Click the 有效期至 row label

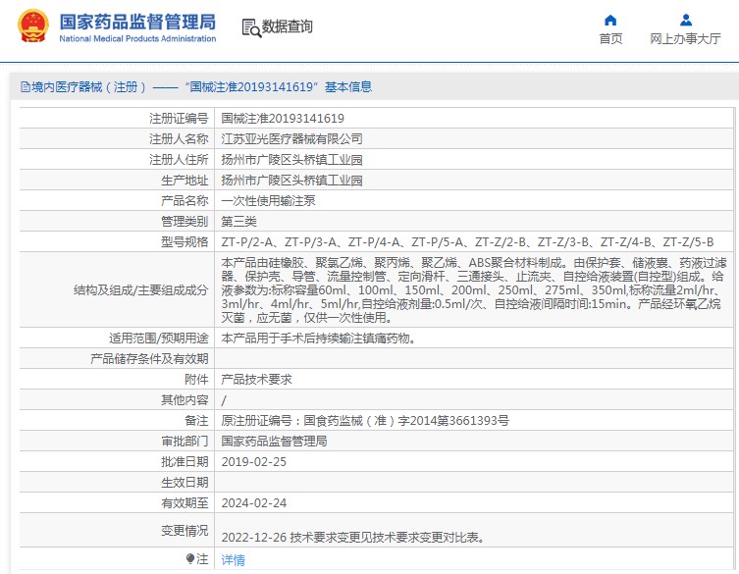[x=185, y=503]
